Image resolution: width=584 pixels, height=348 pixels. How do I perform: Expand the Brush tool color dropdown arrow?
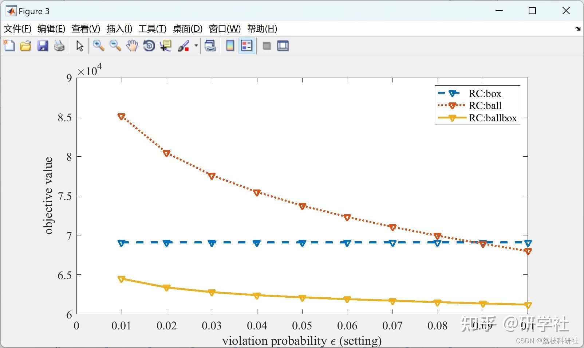coord(196,46)
